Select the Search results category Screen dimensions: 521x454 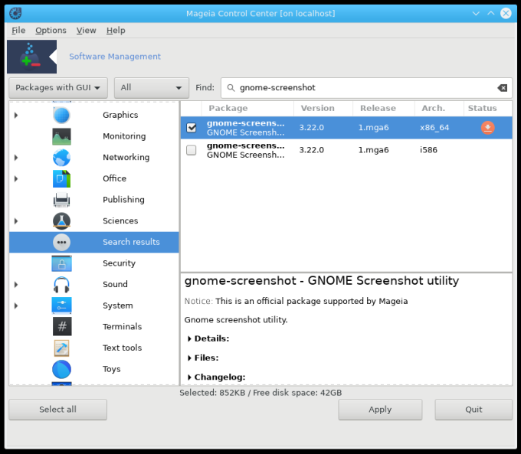pyautogui.click(x=94, y=242)
